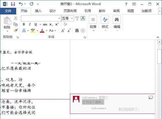Toggle italic formatting (I)
Viewport: 162px width, 119px height.
(30, 24)
